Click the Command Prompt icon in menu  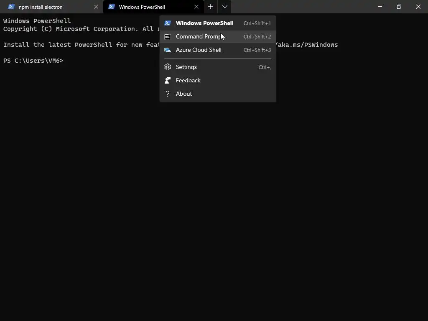(168, 37)
